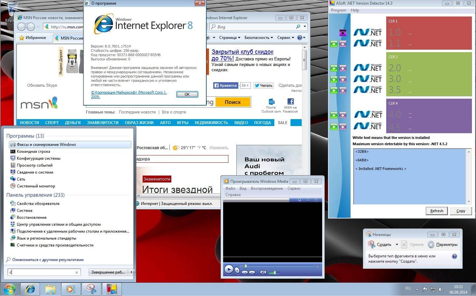Viewport: 476px width, 296px height.
Task: Click the Action Center flag tray icon
Action: click(x=425, y=290)
